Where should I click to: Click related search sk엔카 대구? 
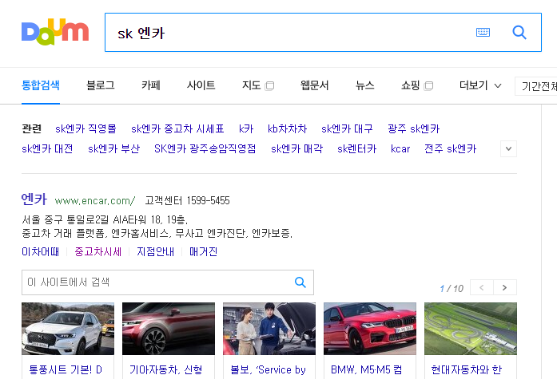click(x=347, y=128)
